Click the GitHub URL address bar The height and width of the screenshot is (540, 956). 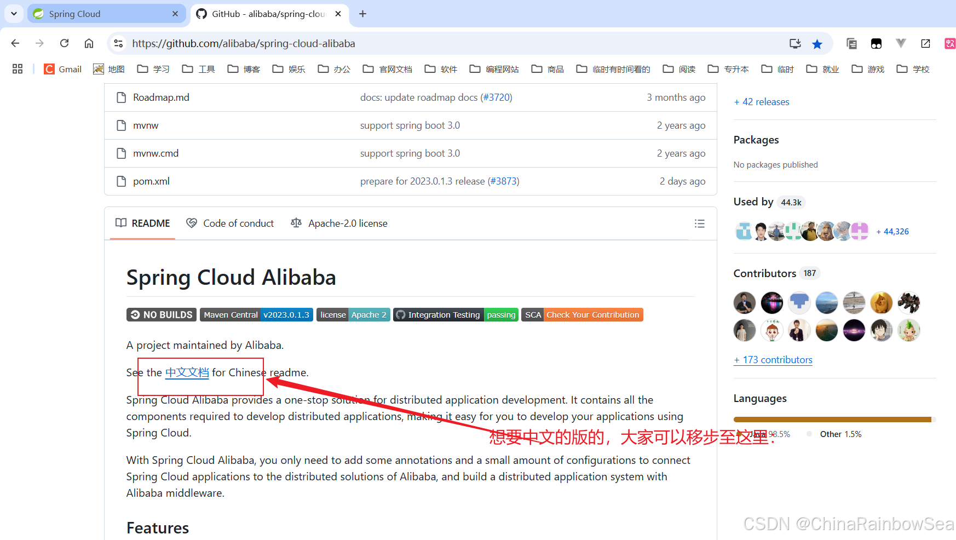244,43
